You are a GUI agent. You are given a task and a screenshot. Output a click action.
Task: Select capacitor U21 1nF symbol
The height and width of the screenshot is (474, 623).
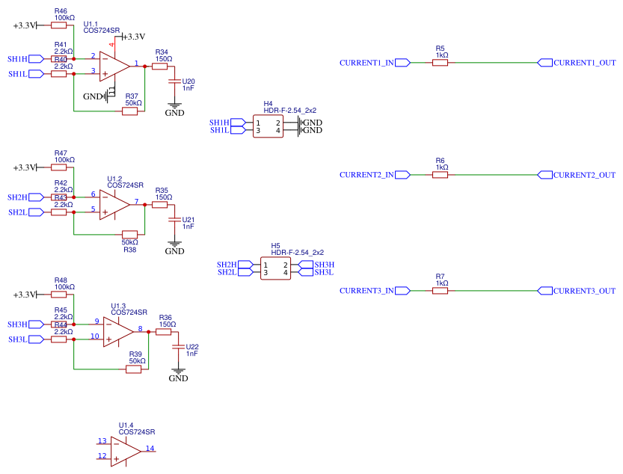tap(174, 220)
